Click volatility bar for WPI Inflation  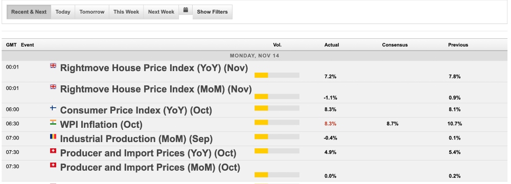click(x=276, y=122)
